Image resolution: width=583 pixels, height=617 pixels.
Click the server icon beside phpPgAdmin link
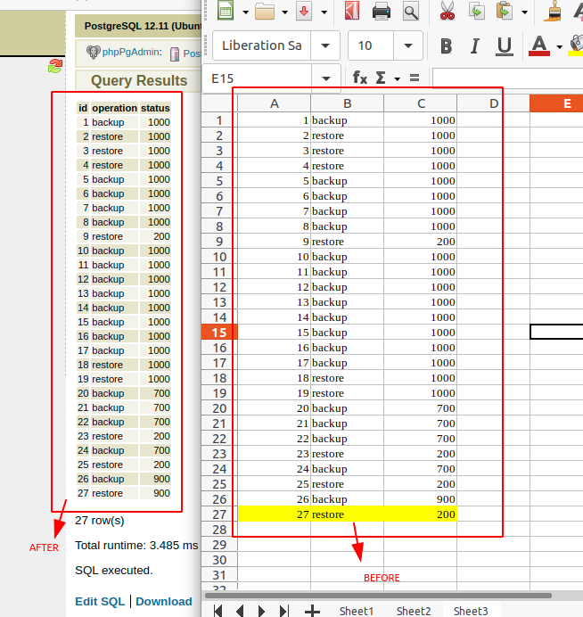click(175, 53)
